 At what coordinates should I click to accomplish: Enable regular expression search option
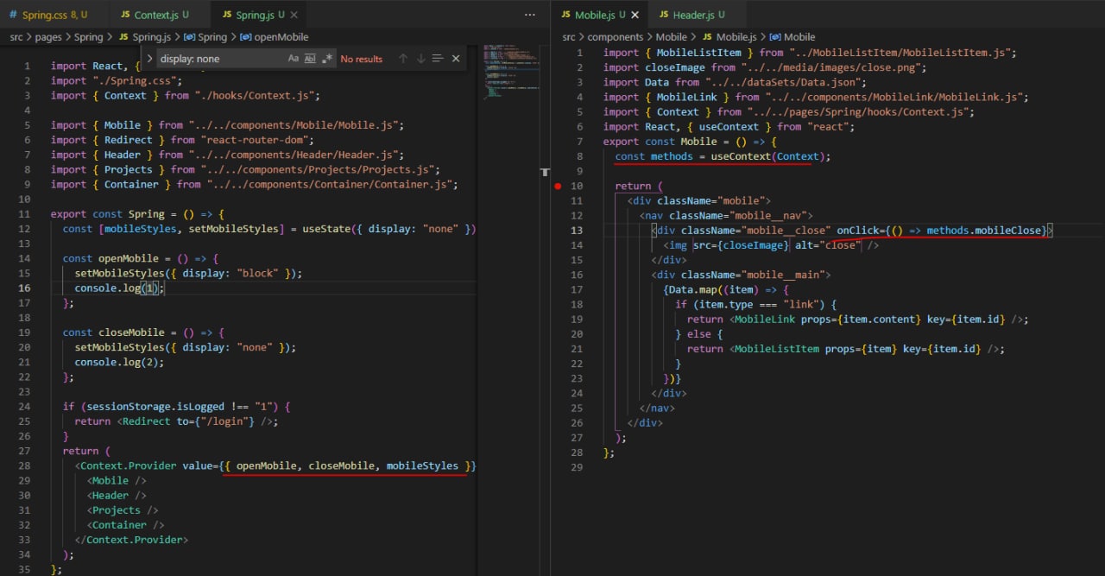326,59
